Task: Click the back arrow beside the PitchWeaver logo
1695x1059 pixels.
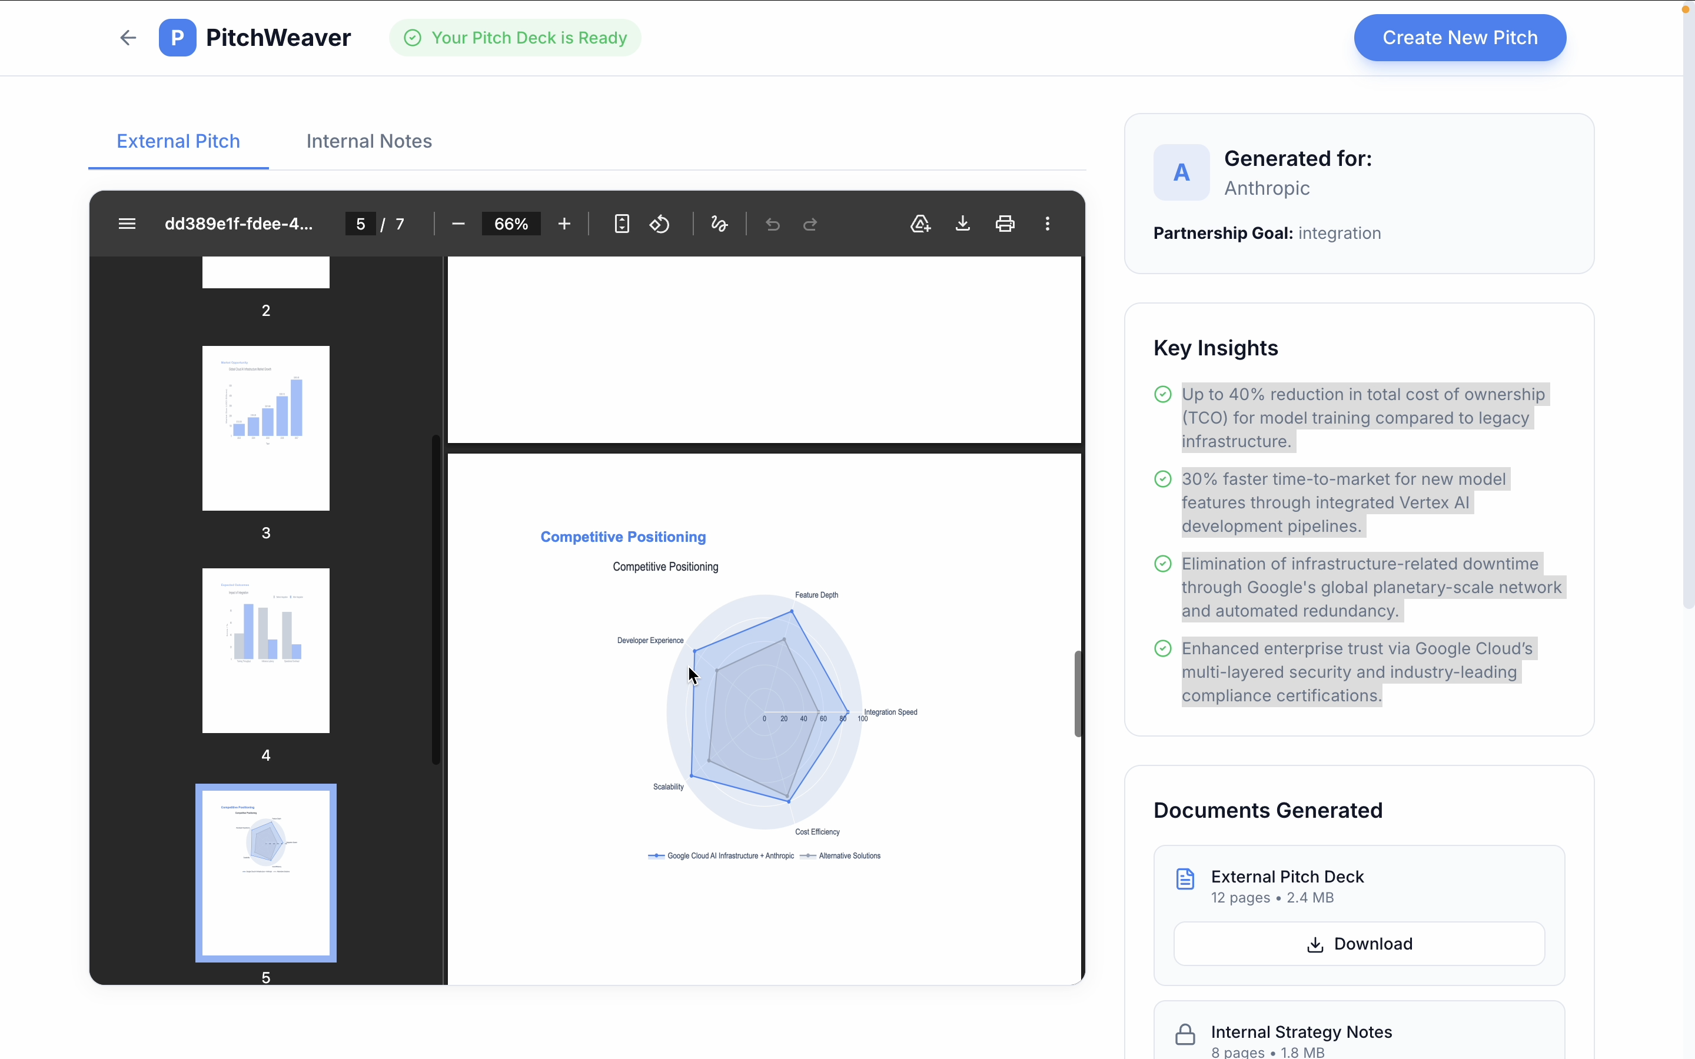Action: tap(128, 38)
